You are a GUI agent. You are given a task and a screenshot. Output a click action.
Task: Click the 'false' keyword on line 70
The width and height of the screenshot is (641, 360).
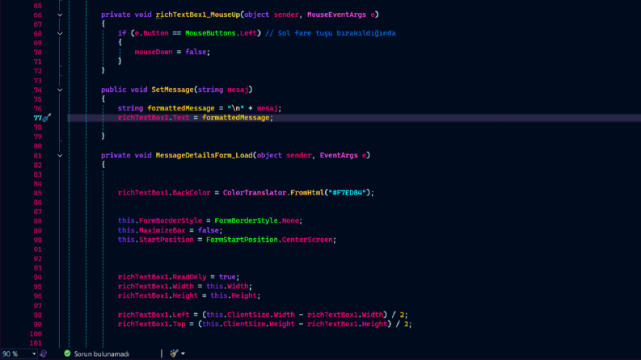pyautogui.click(x=196, y=52)
